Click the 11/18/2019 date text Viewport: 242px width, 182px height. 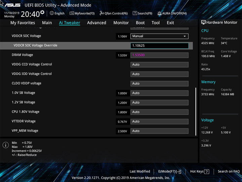coord(12,13)
